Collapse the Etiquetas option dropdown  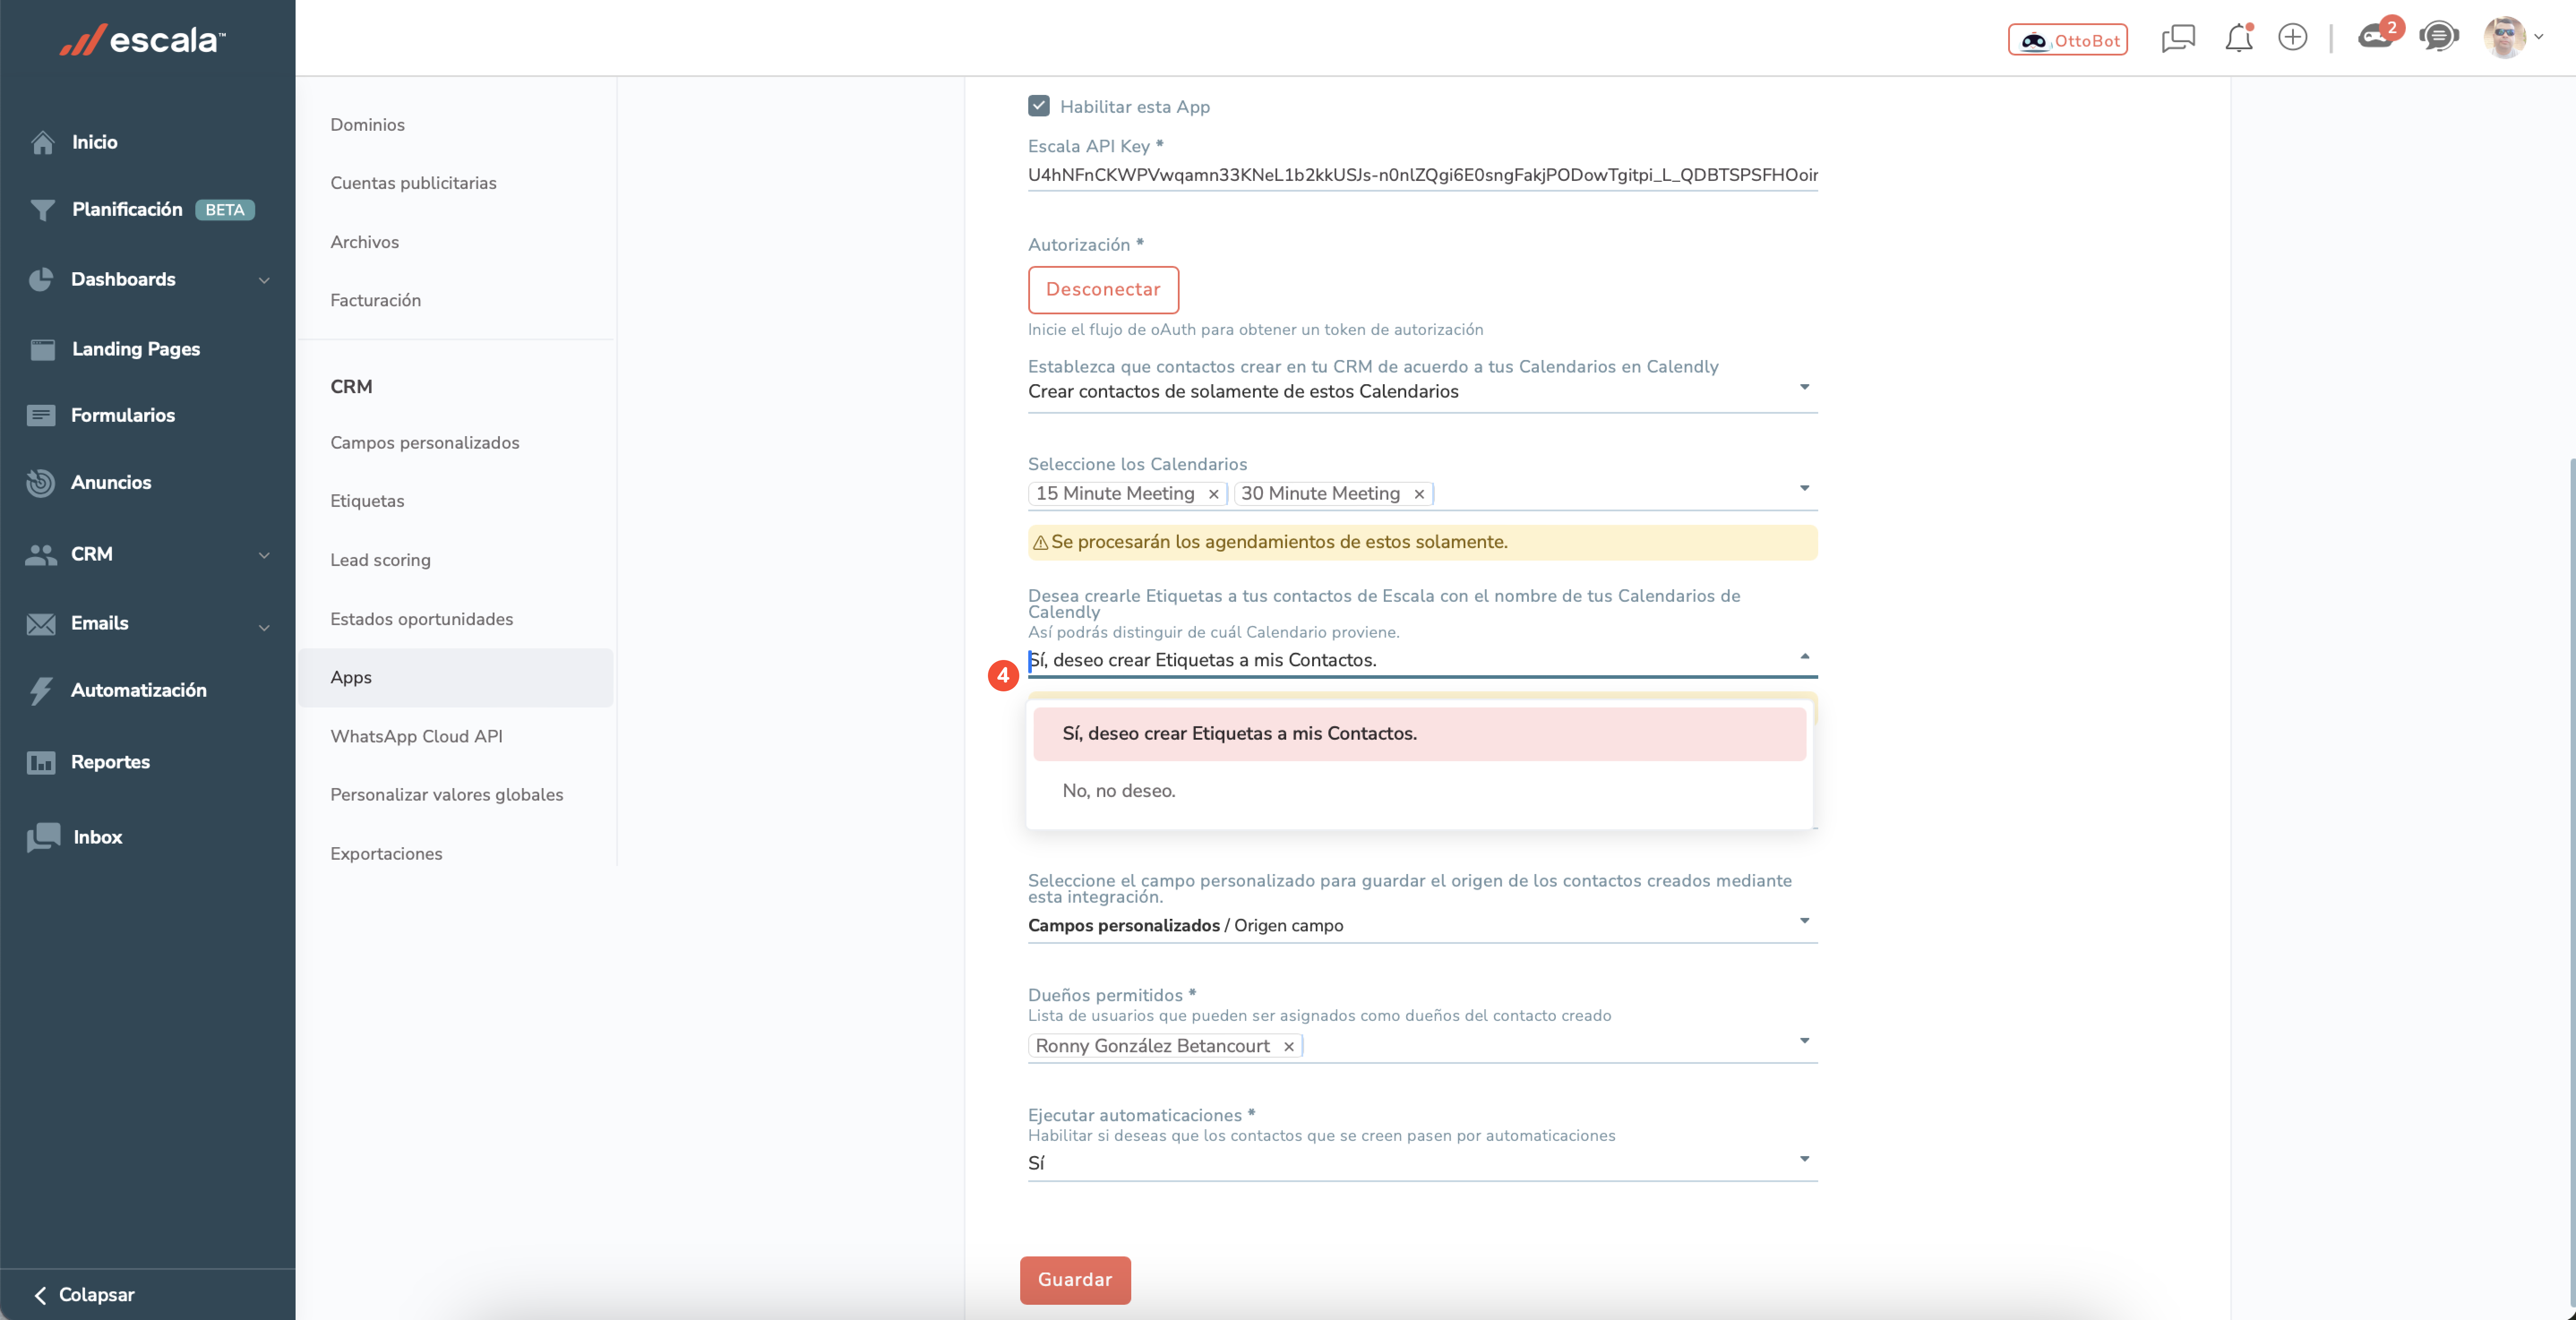(1804, 656)
